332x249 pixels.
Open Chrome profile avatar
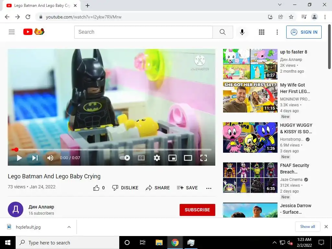click(314, 17)
